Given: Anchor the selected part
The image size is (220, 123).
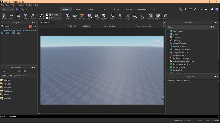Looking at the screenshot, I should [x=142, y=16].
